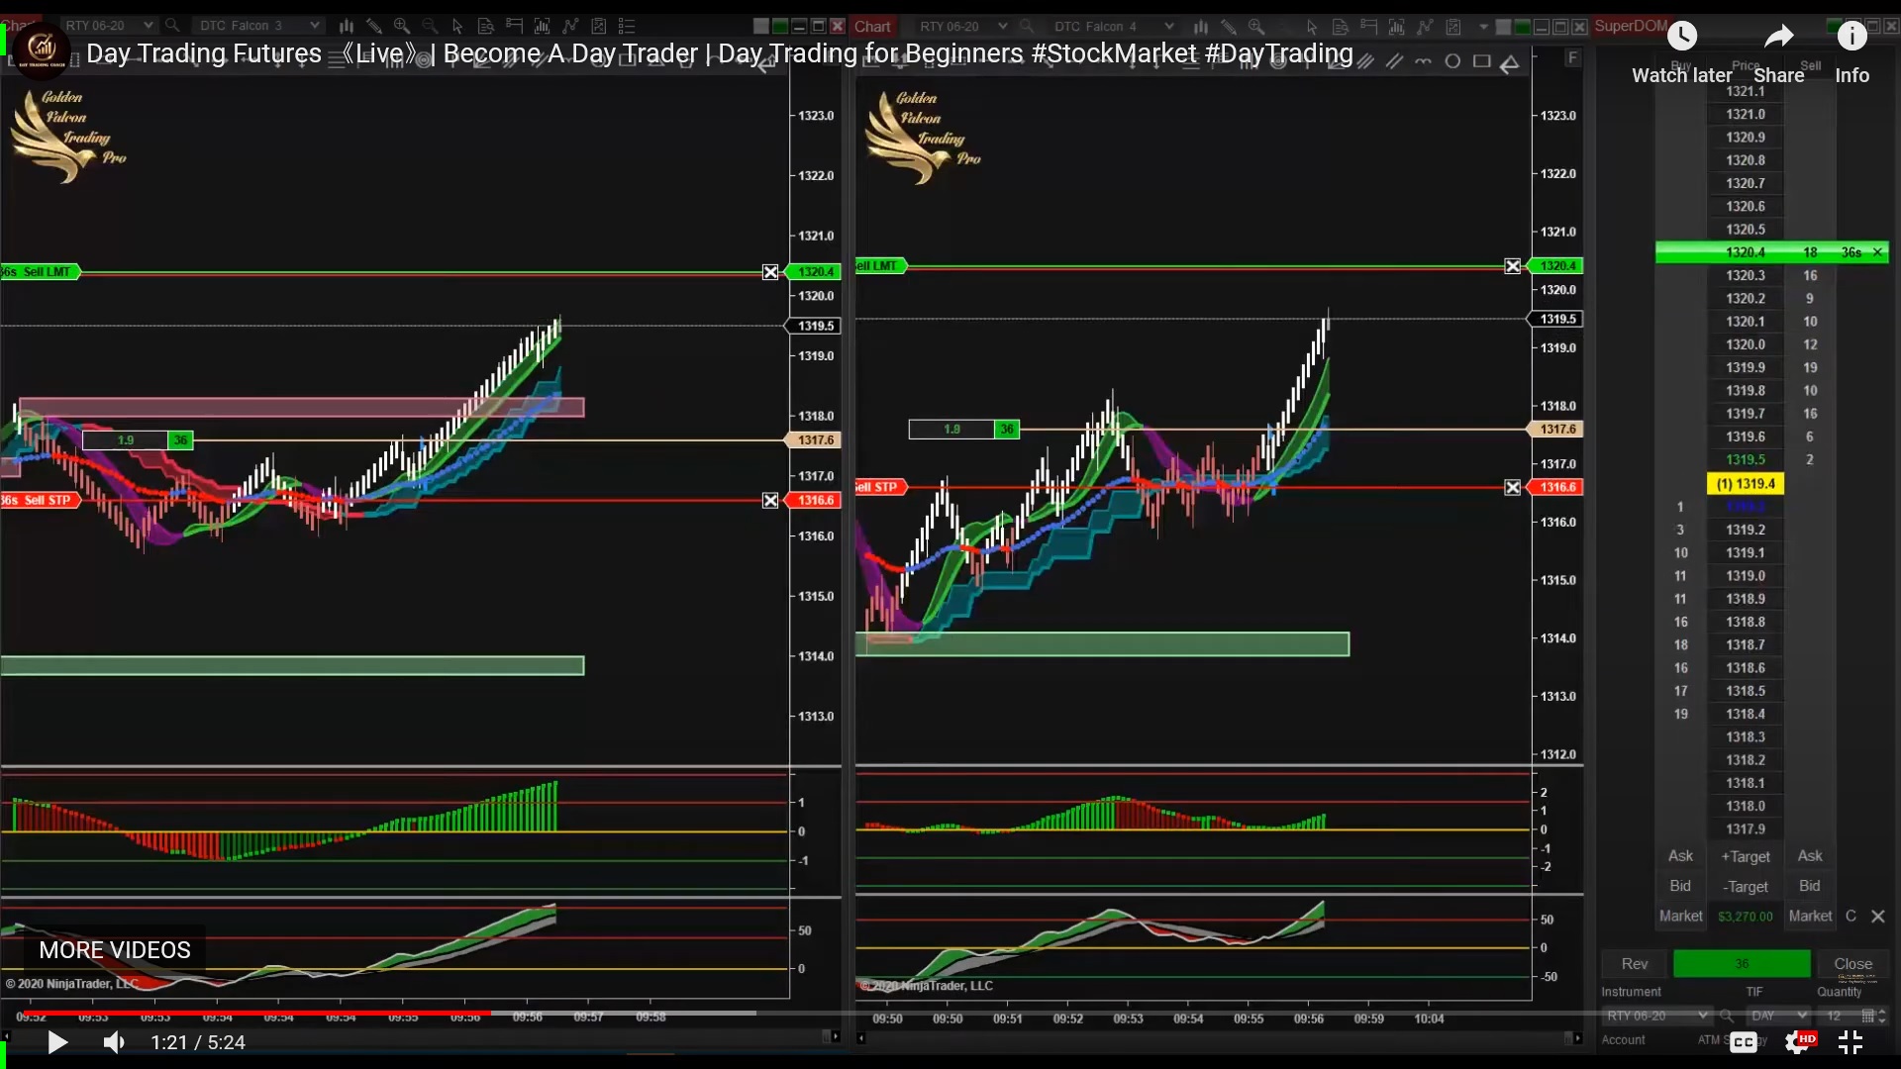The height and width of the screenshot is (1069, 1901).
Task: Click the Share arrow icon
Action: point(1779,38)
